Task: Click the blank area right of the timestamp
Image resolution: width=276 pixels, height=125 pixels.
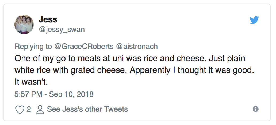Action: coord(174,94)
